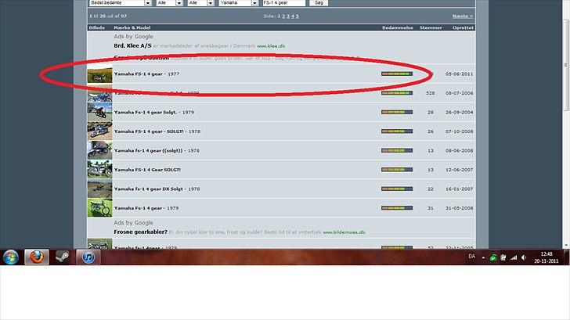Image resolution: width=570 pixels, height=320 pixels.
Task: Click the 'Søg' search button
Action: (x=319, y=3)
